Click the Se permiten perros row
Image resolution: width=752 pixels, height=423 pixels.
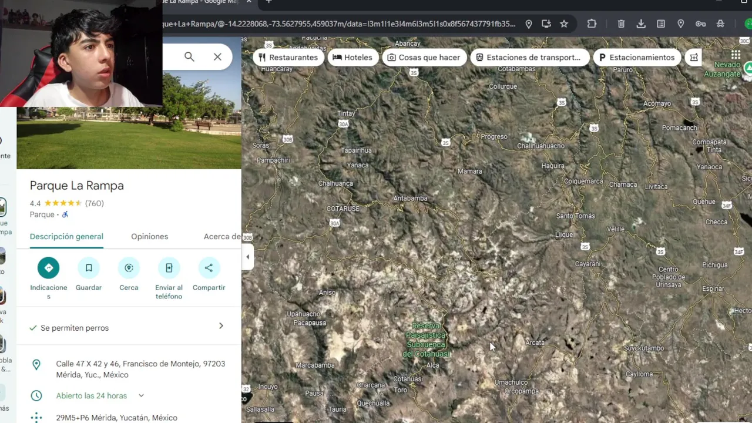click(x=129, y=328)
